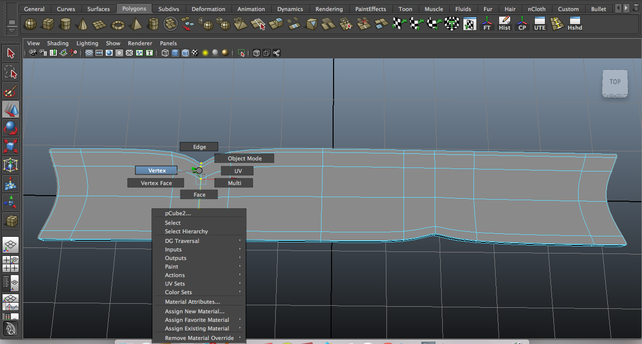642x344 pixels.
Task: Select the polygon Sphere creation icon on the shelf
Action: pyautogui.click(x=30, y=24)
